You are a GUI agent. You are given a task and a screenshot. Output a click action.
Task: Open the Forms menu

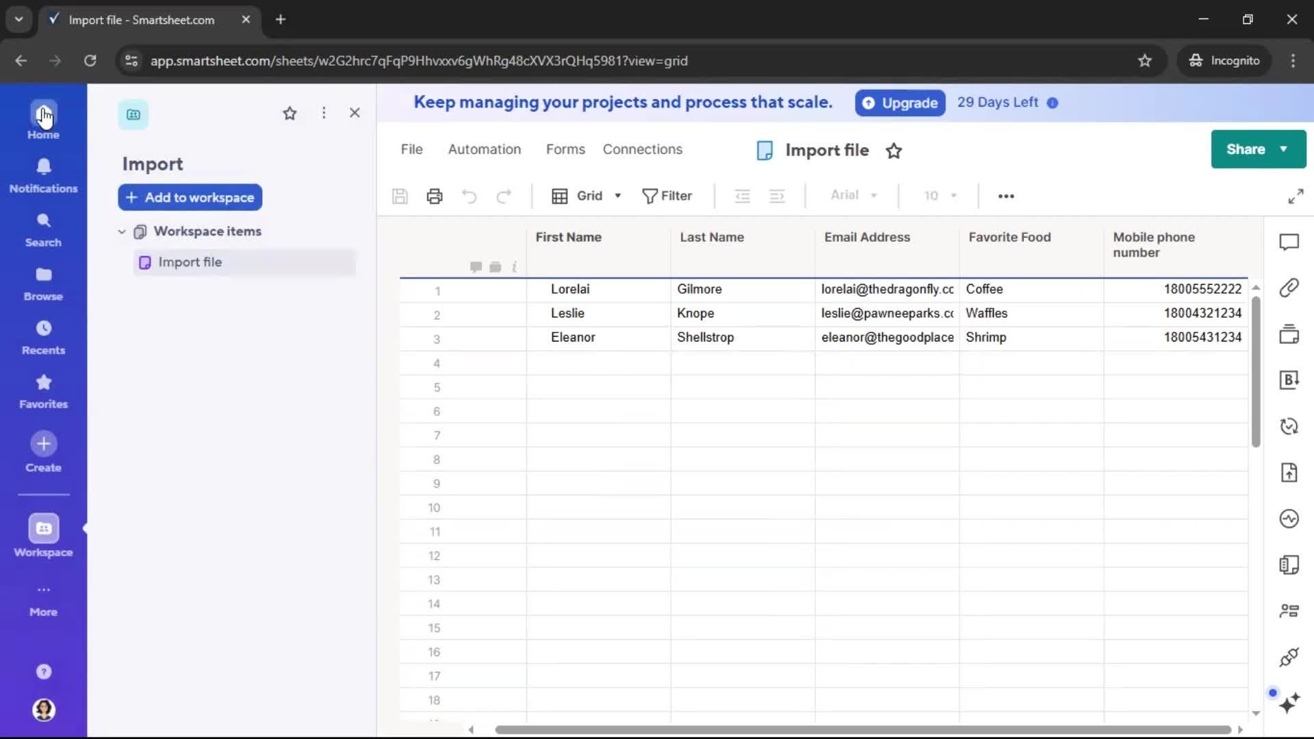click(565, 149)
